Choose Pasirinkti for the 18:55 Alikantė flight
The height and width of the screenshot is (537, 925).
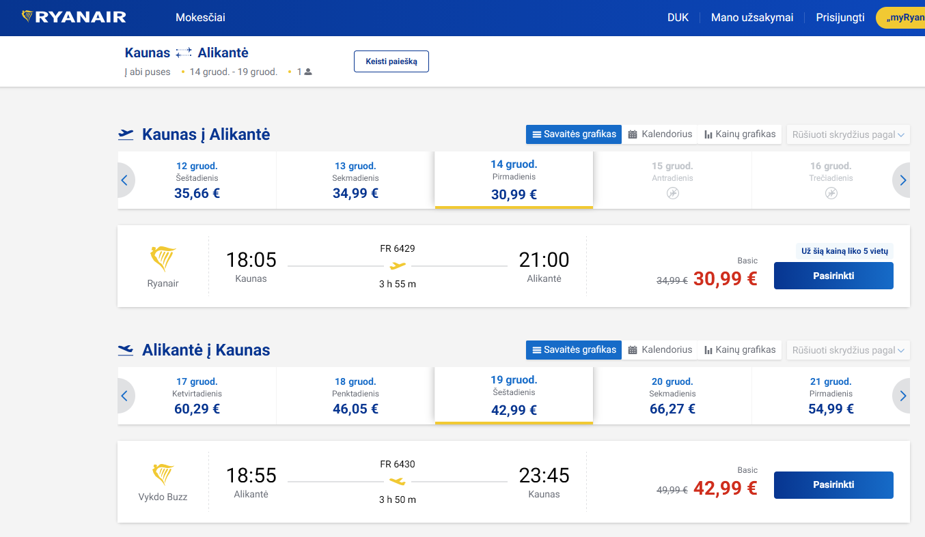click(x=833, y=485)
